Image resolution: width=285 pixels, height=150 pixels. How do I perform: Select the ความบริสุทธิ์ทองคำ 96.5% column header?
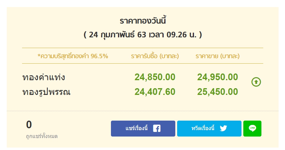[73, 56]
